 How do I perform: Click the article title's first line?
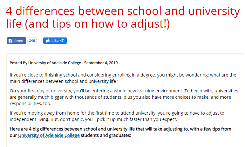(123, 11)
